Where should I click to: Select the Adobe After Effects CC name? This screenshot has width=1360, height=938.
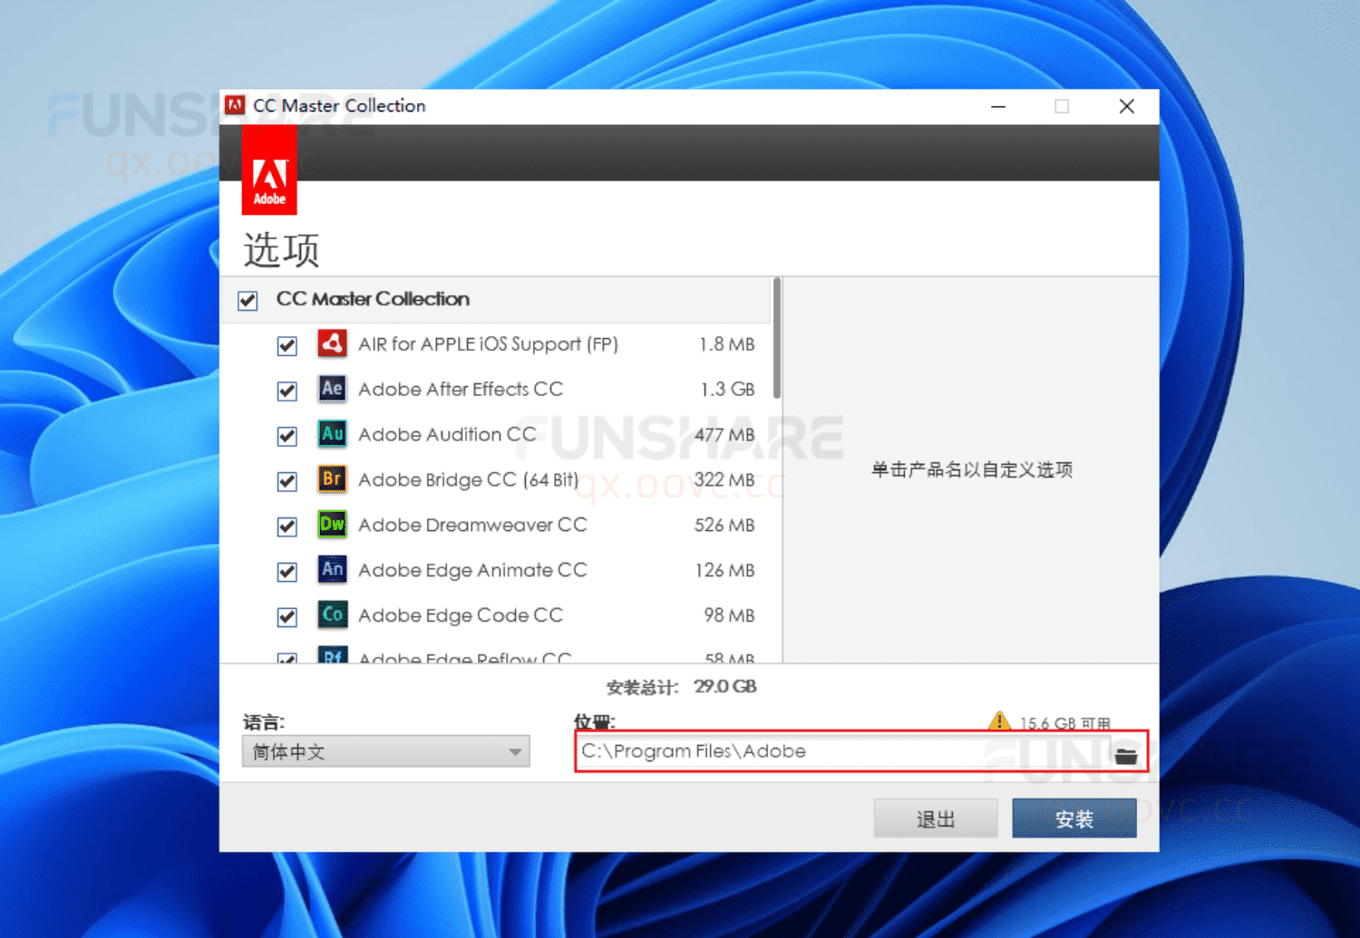click(x=461, y=389)
